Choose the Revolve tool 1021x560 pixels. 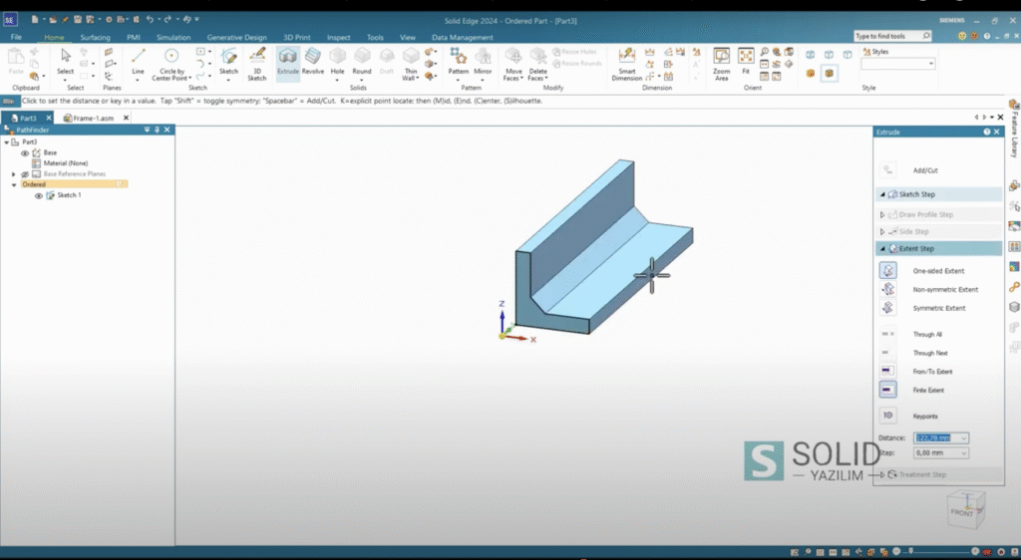click(x=312, y=63)
